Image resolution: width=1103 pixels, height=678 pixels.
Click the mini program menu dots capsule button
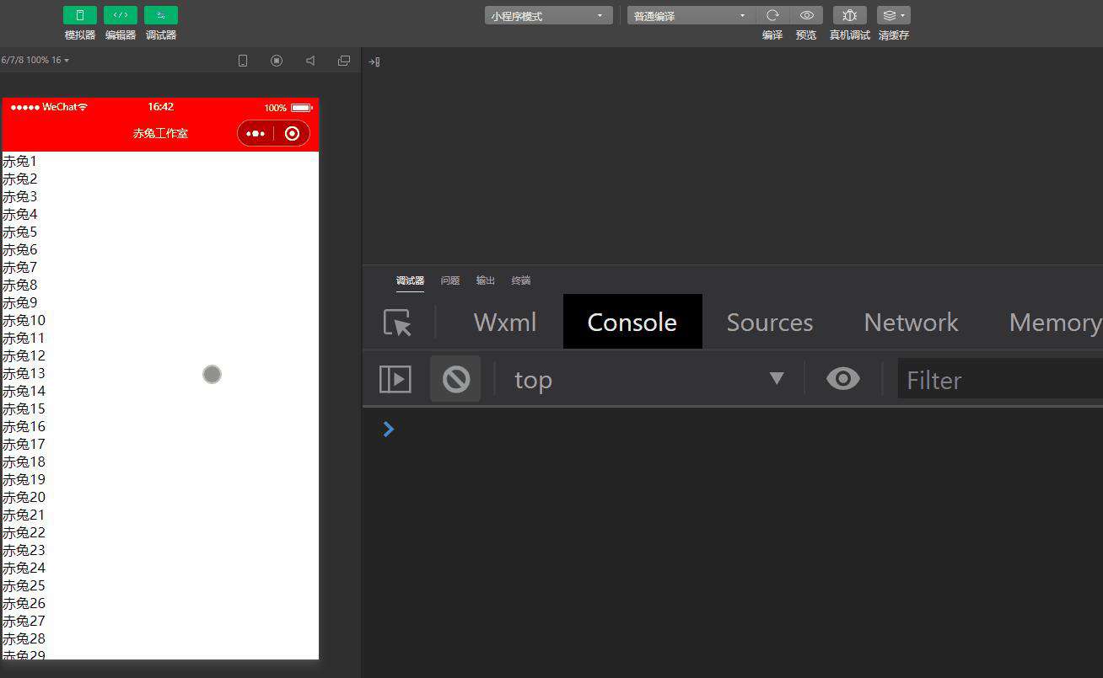(256, 134)
